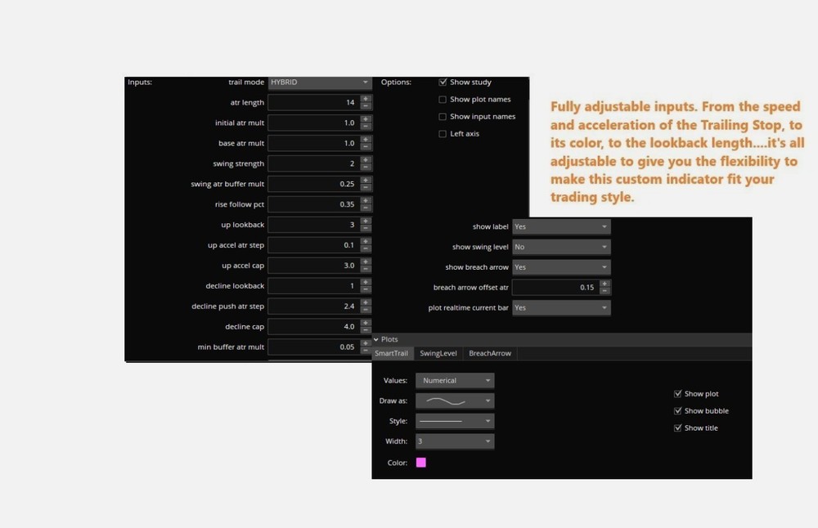Disable the Show bubble option
818x528 pixels.
[x=677, y=410]
